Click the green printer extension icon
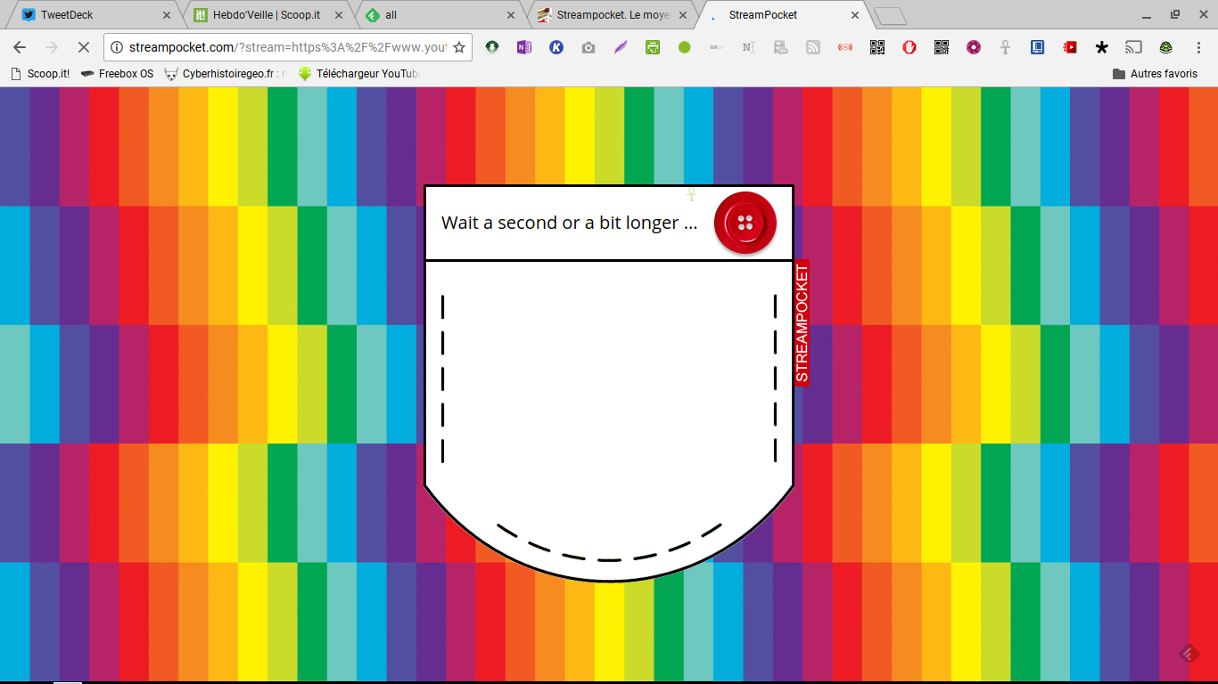The width and height of the screenshot is (1218, 684). (653, 47)
